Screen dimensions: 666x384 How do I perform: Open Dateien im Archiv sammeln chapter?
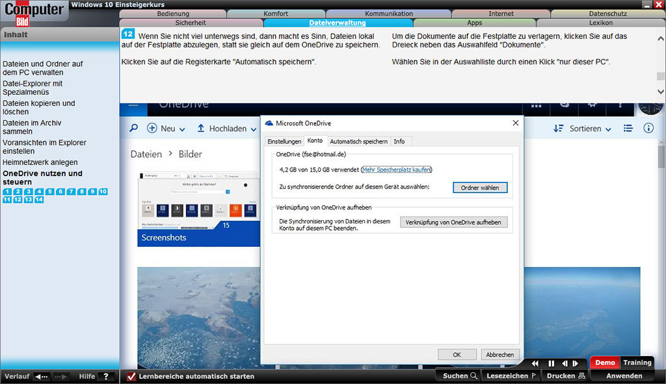[32, 127]
